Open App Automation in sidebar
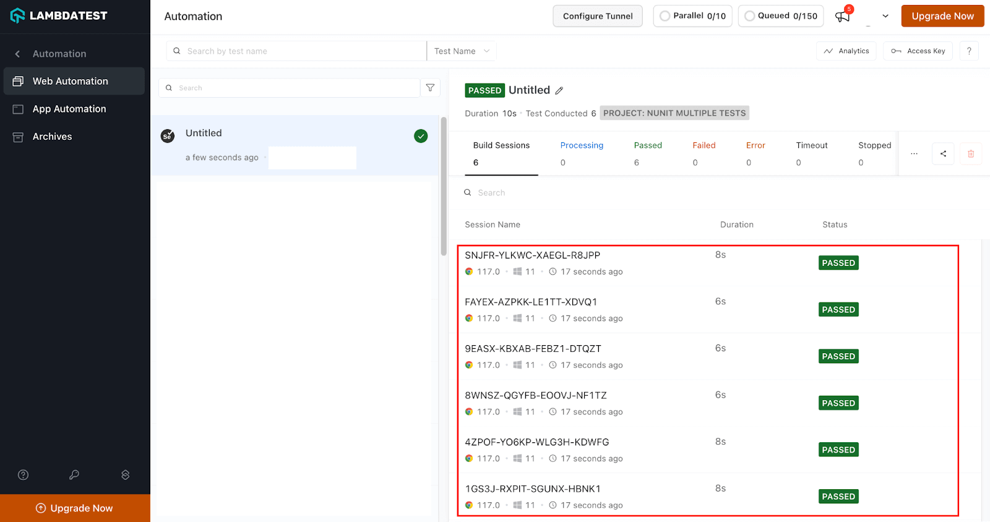This screenshot has height=522, width=990. pos(69,109)
